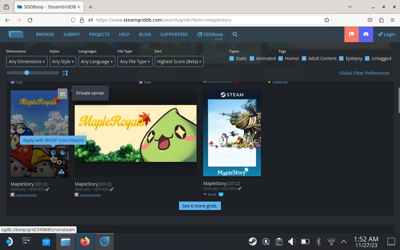Click the grid size slider handle
Screen dimensions: 400x250
[27, 73]
